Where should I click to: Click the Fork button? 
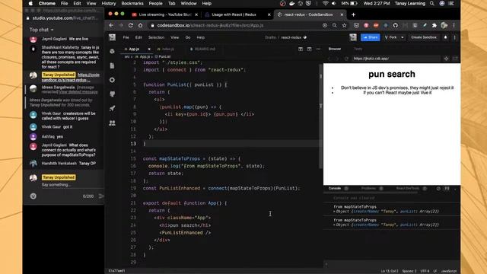tap(391, 37)
